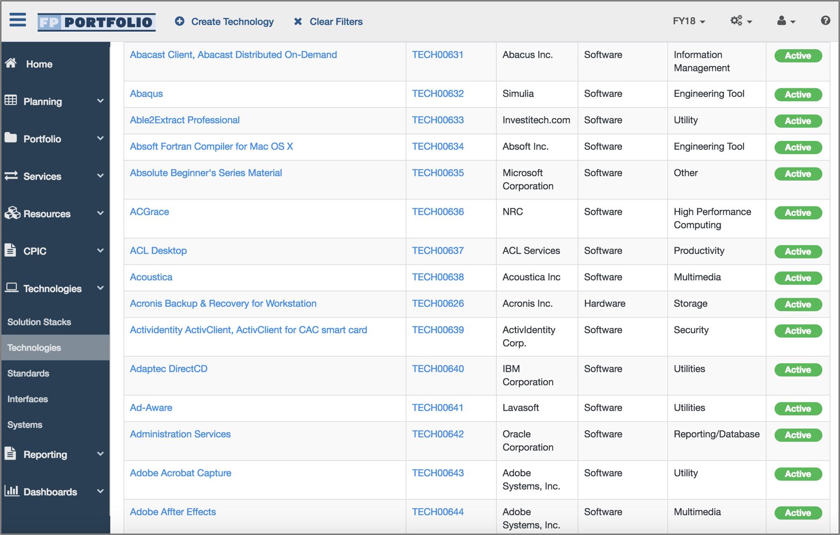Expand the Dashboards menu chevron
840x535 pixels.
(x=100, y=491)
